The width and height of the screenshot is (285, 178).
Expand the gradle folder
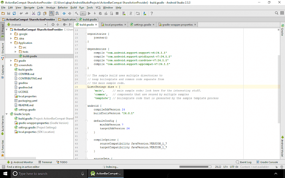pos(11,61)
